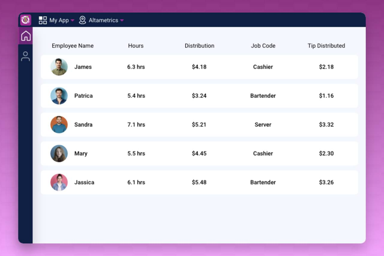
Task: Sort by Employee Name column header
Action: [73, 46]
